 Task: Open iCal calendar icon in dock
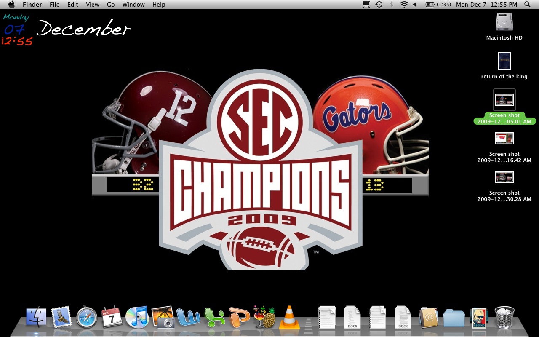tap(112, 317)
